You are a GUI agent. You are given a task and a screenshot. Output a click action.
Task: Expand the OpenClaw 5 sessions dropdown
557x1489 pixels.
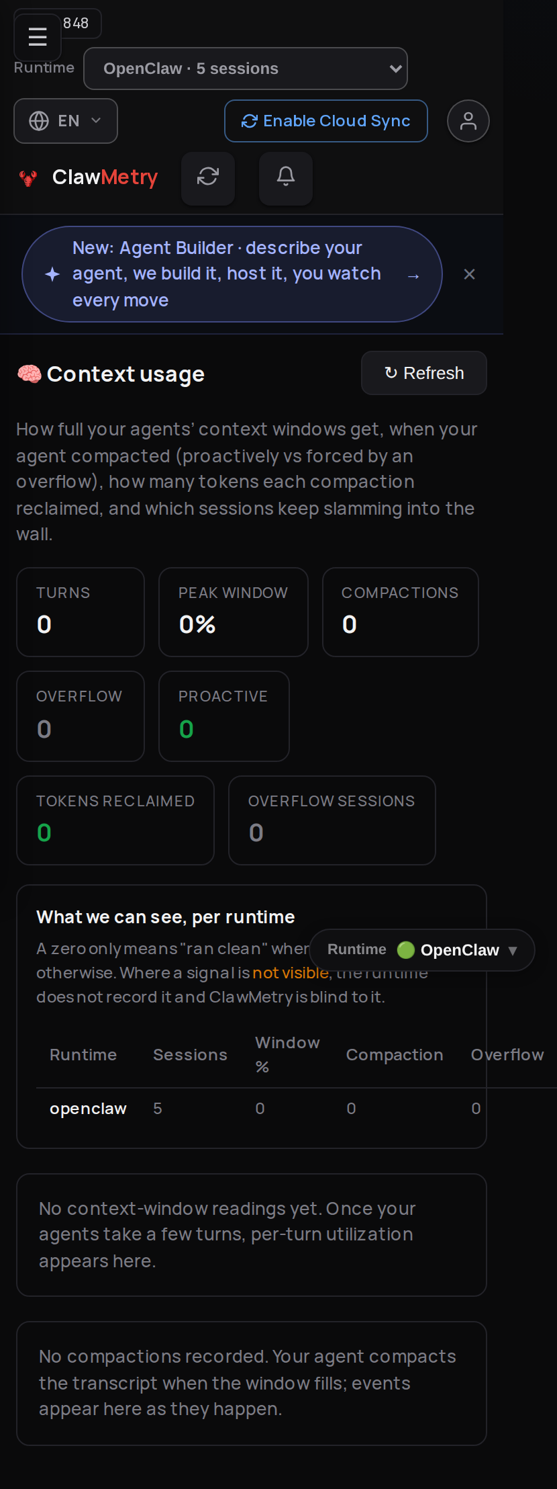246,69
